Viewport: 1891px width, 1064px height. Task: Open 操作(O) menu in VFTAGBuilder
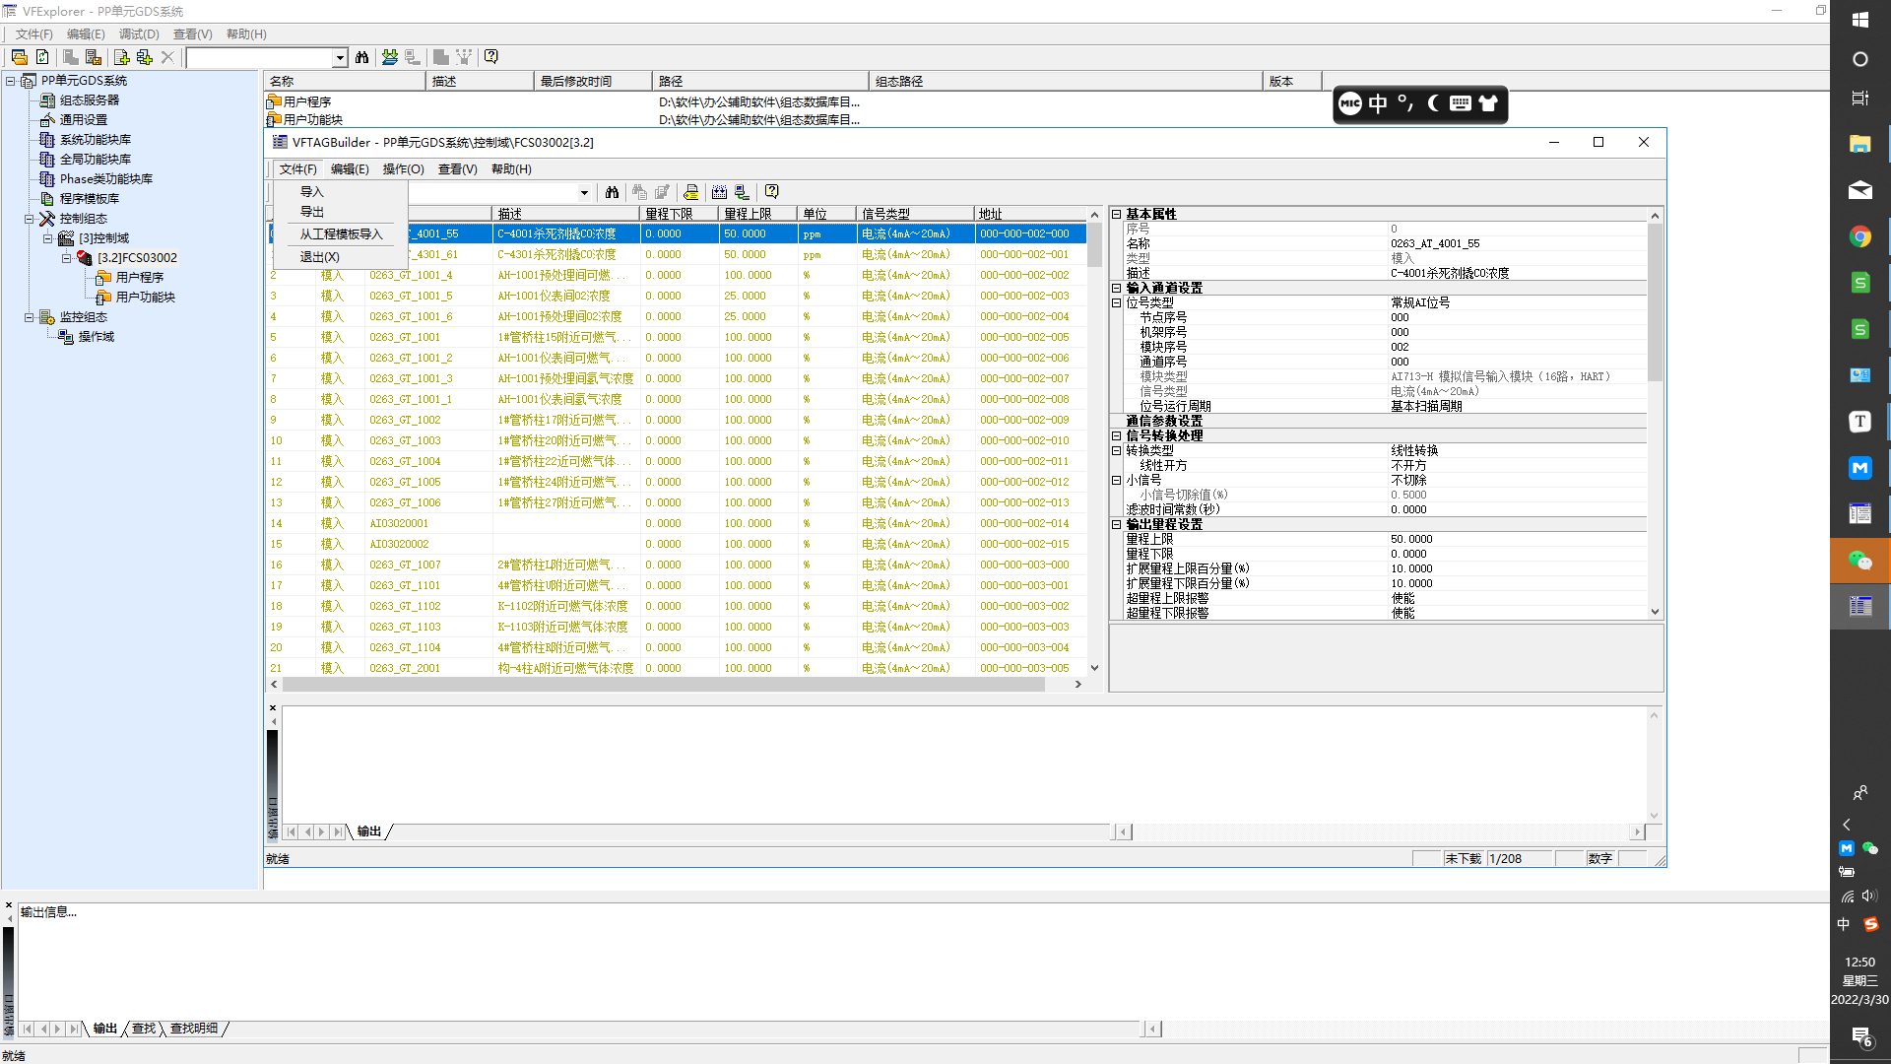click(x=403, y=169)
